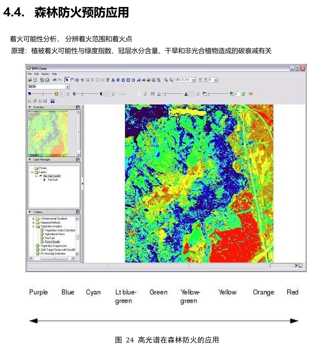Open the Display menu
The width and height of the screenshot is (329, 349).
[45, 74]
